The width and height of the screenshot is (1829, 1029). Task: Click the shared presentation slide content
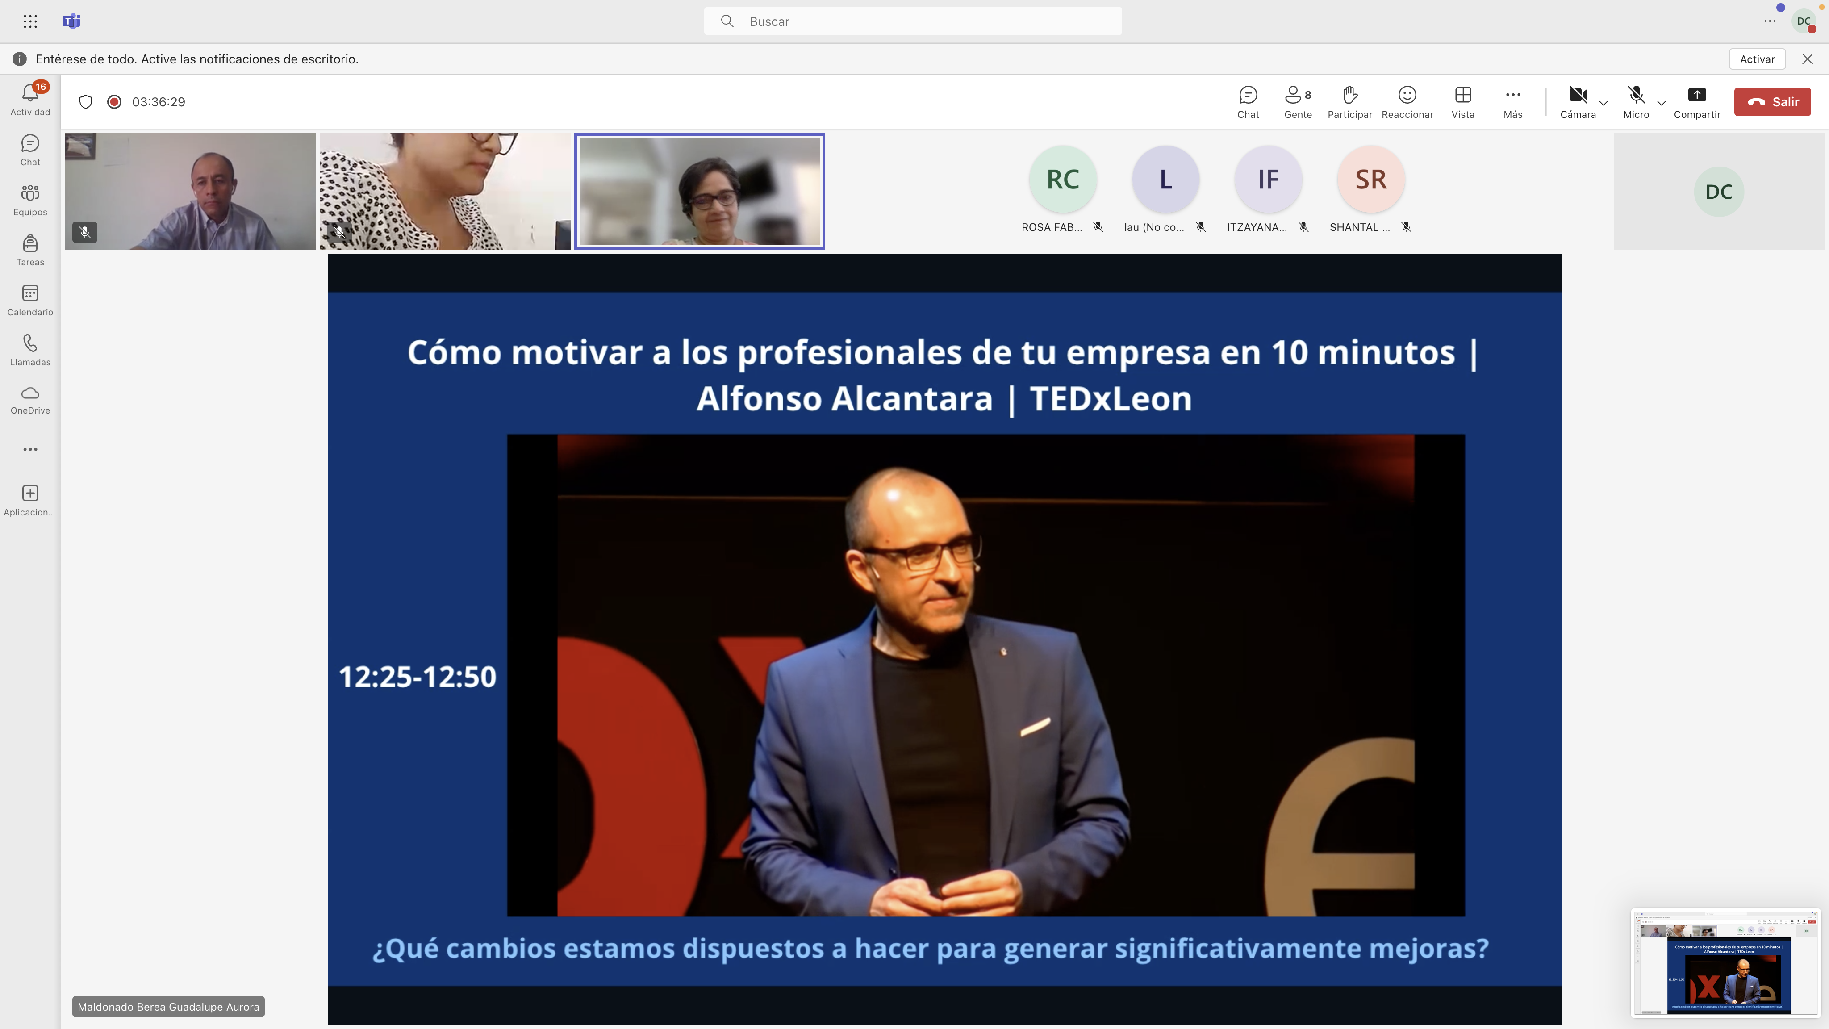click(944, 638)
